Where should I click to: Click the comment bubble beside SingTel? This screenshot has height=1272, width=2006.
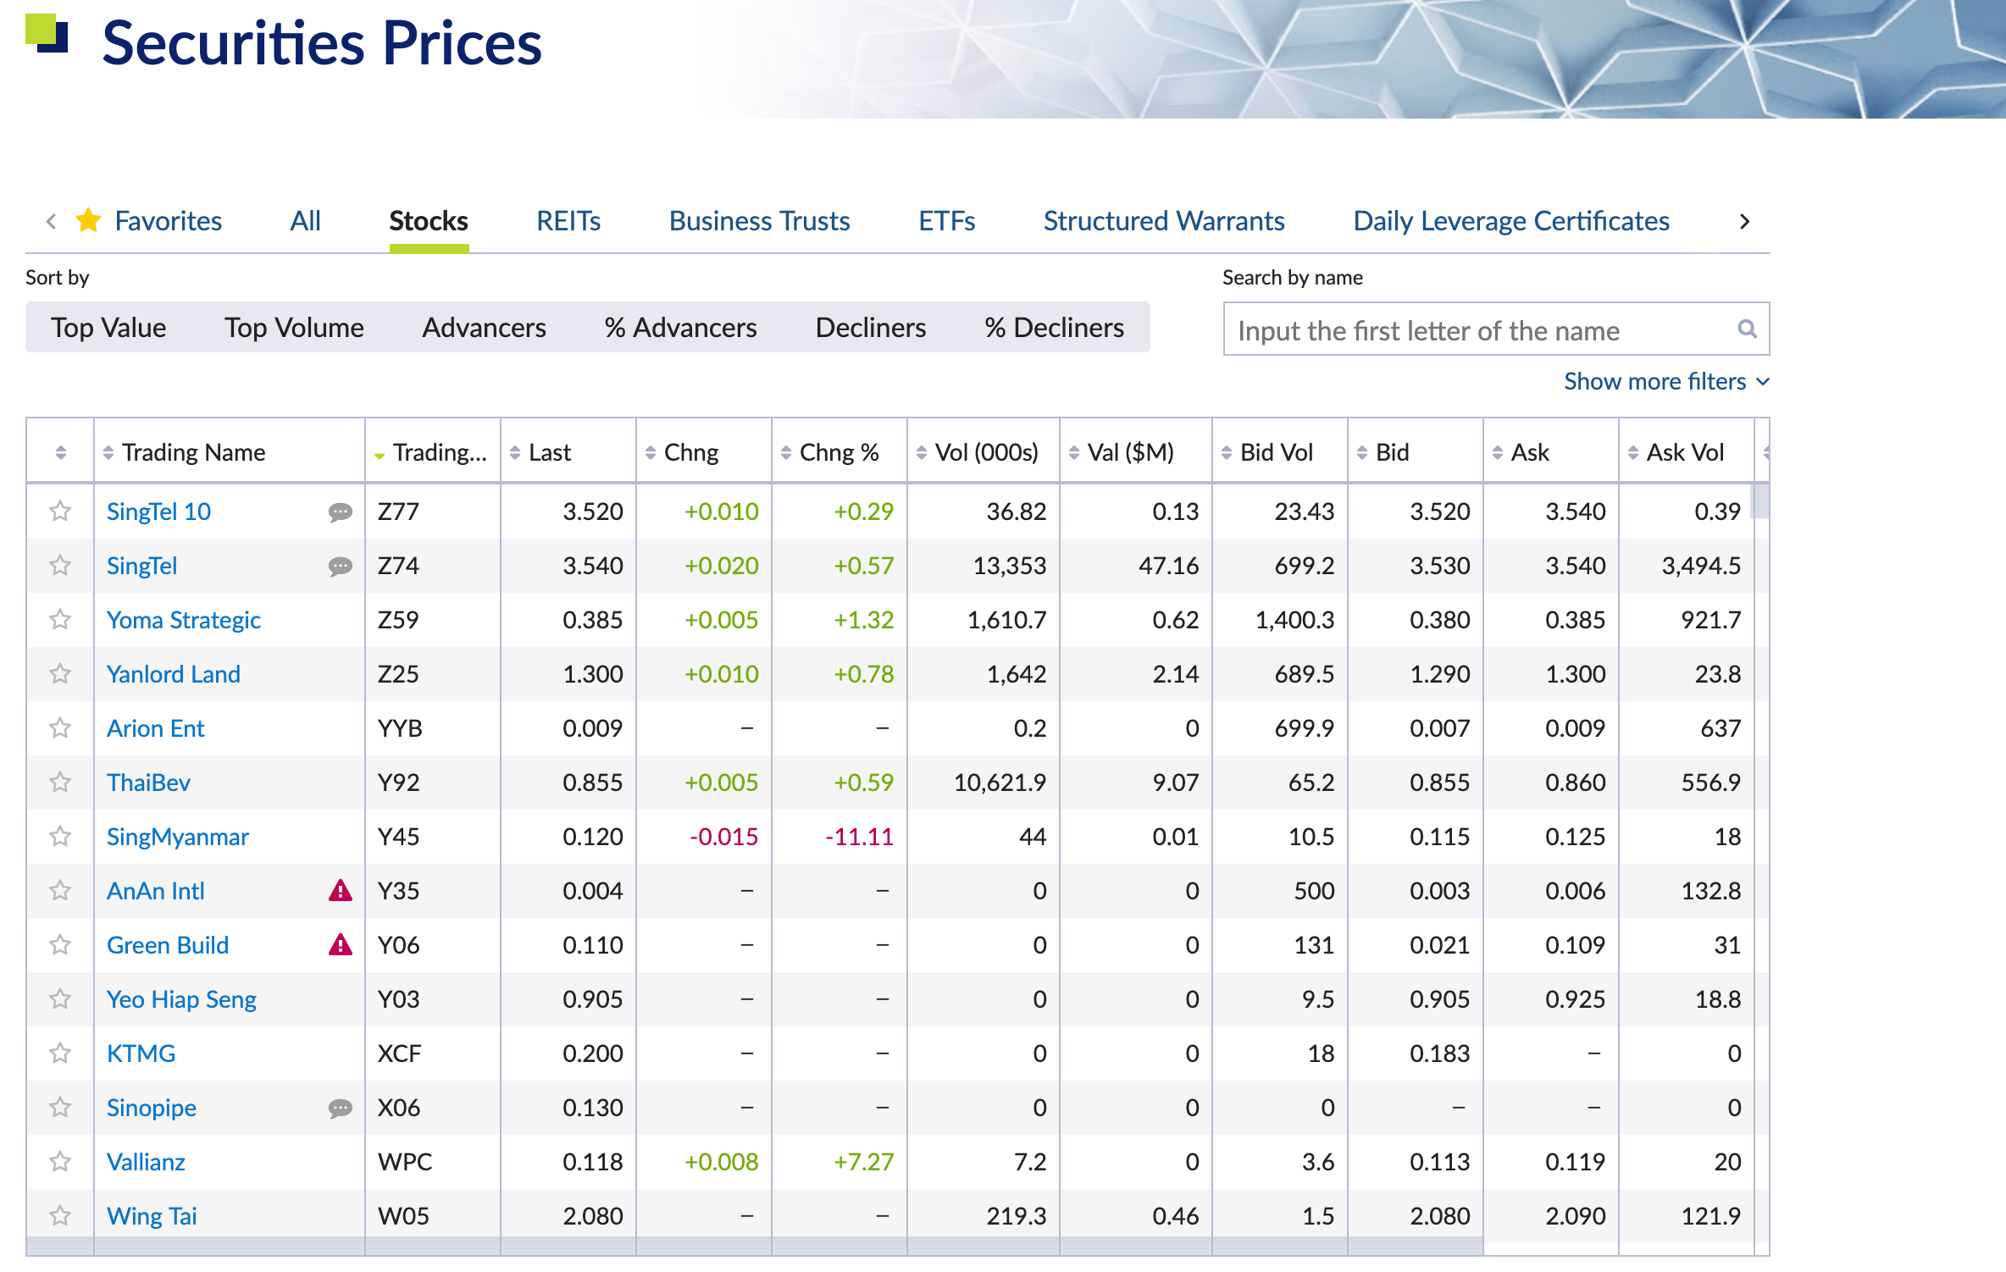point(340,566)
